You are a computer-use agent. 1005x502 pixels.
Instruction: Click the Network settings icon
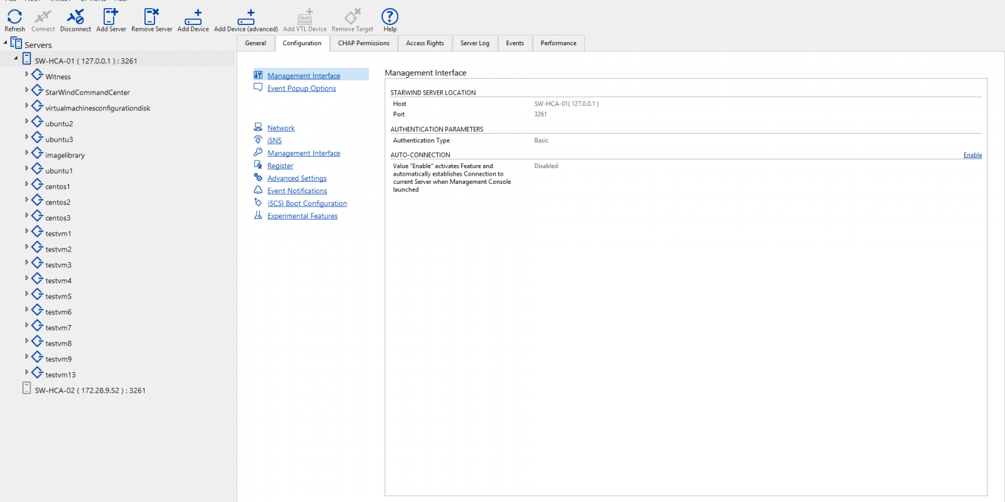tap(258, 127)
